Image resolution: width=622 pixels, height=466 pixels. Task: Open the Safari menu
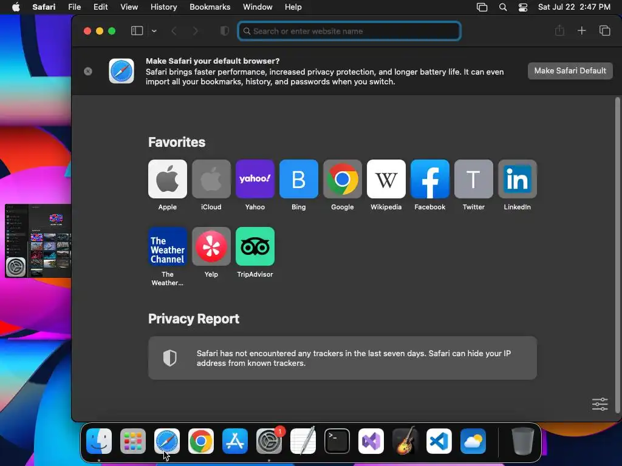[44, 7]
